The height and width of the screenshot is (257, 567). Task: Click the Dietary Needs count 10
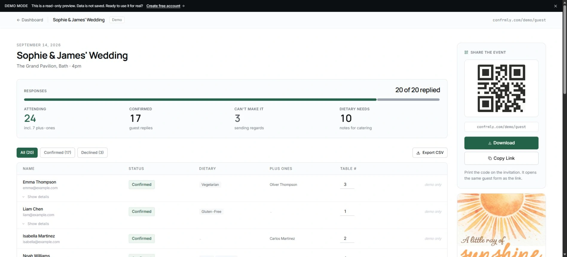tap(346, 118)
